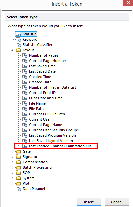Screen dimensions: 133x207
Task: Select File Name text
Action: (37, 103)
